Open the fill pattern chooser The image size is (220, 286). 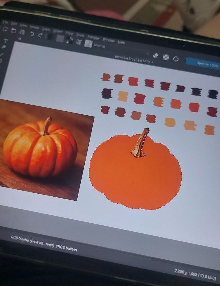click(60, 39)
